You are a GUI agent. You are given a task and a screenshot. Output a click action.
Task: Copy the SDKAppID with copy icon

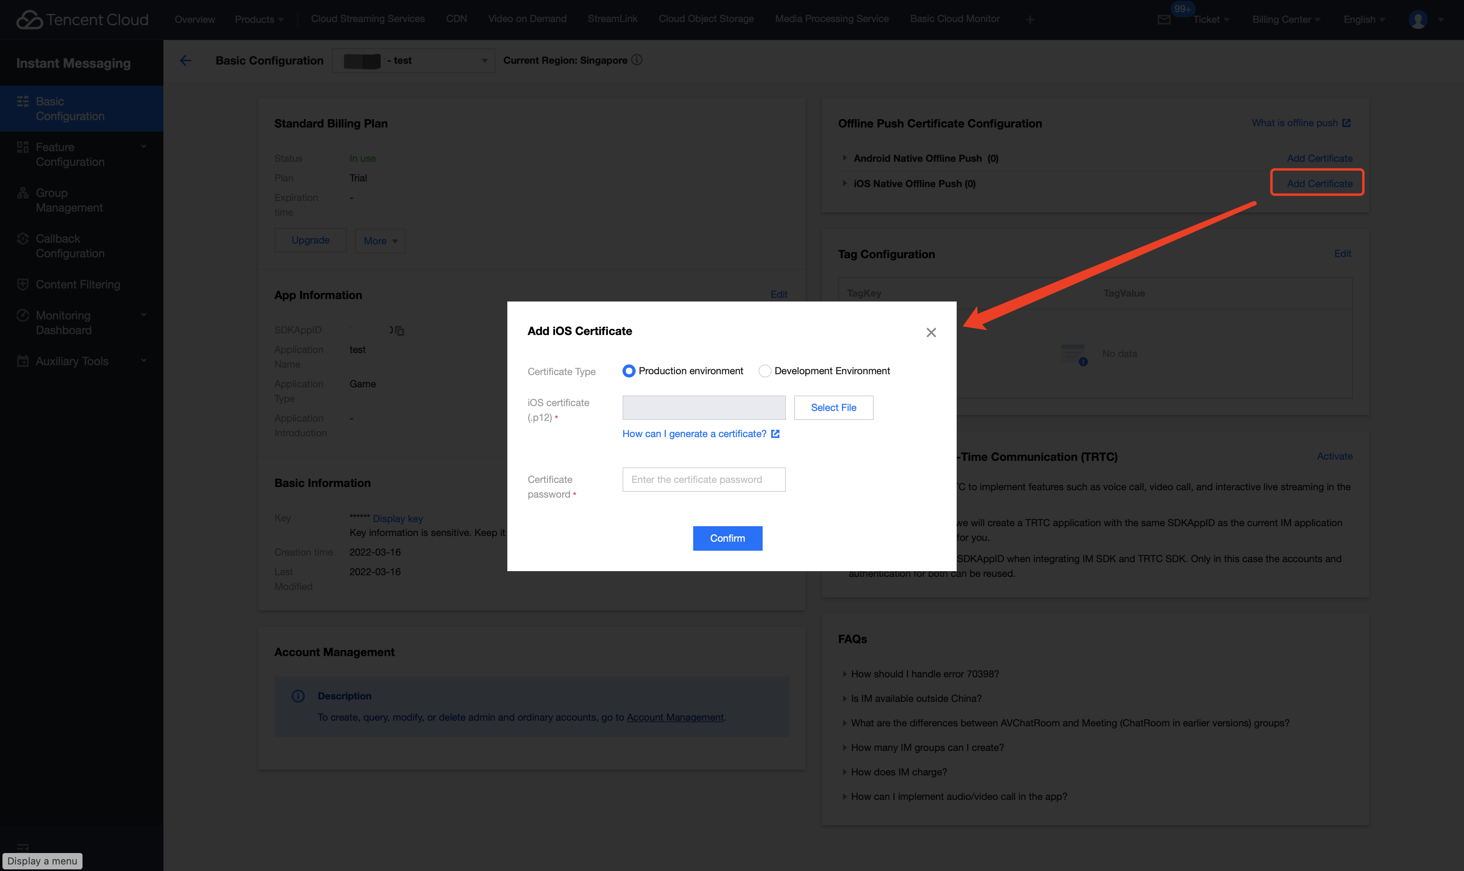click(399, 331)
